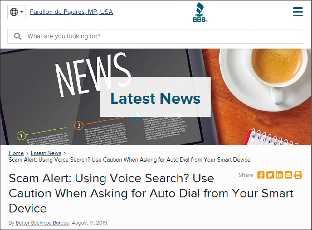The width and height of the screenshot is (312, 230).
Task: Share article on LinkedIn
Action: tap(279, 175)
